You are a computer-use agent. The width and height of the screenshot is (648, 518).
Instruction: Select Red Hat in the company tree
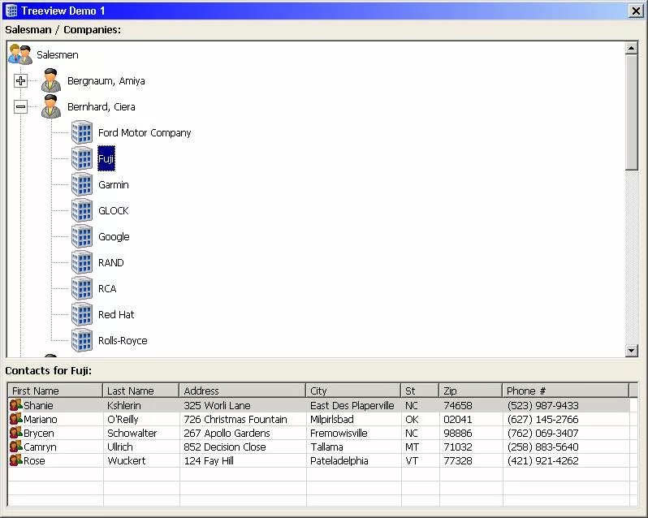pyautogui.click(x=116, y=315)
